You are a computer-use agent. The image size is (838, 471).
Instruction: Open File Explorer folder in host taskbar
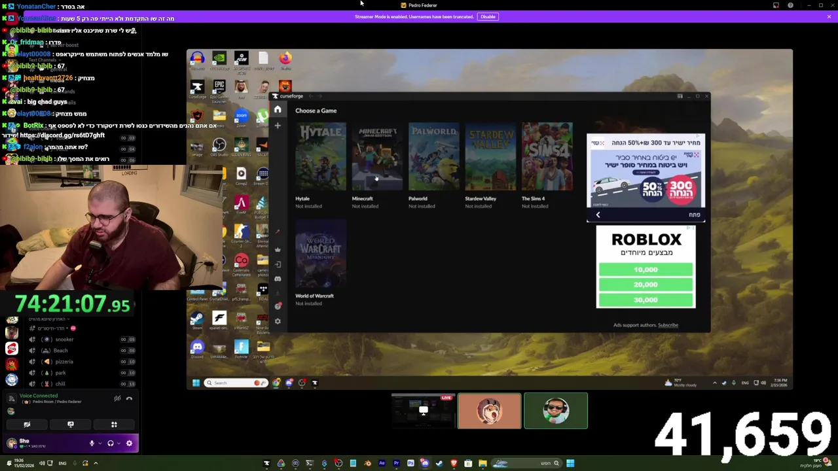pos(483,463)
